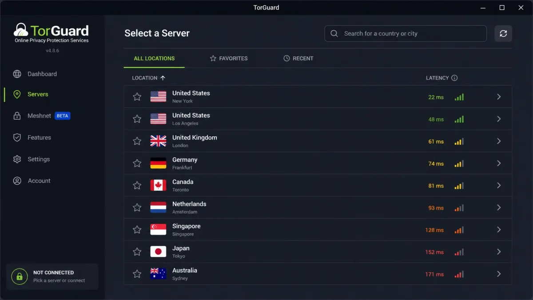The image size is (533, 300).
Task: Click the latency info icon
Action: click(x=454, y=78)
